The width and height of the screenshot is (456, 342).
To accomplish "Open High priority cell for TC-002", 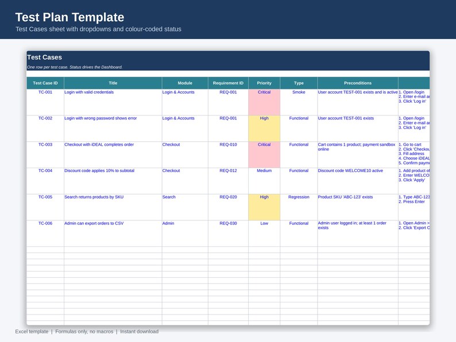I will [x=264, y=129].
